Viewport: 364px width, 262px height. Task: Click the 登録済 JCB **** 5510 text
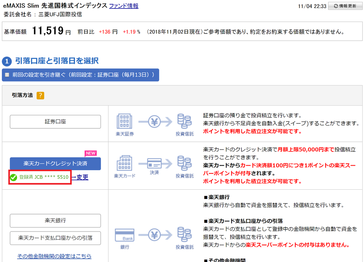[x=44, y=177]
